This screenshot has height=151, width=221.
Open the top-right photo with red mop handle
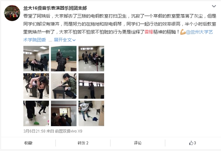point(91,59)
